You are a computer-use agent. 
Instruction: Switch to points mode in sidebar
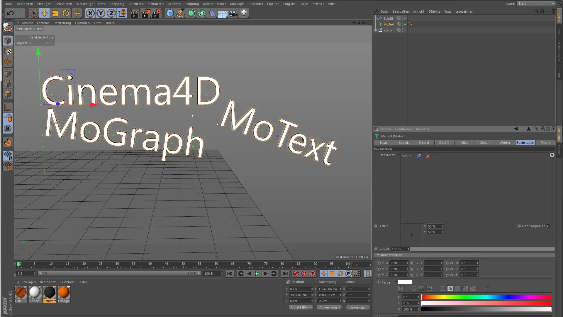click(x=8, y=73)
